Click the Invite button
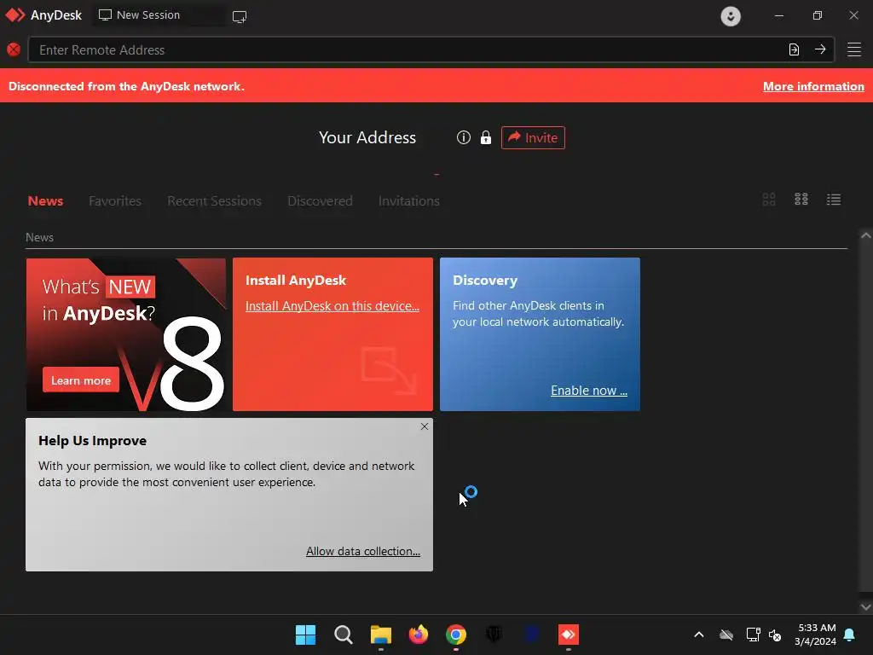The height and width of the screenshot is (655, 873). point(533,137)
